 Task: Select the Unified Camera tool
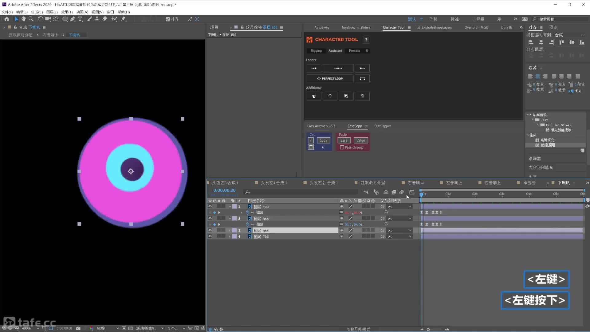[x=48, y=19]
